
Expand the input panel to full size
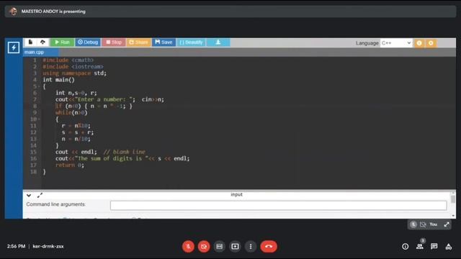click(40, 195)
